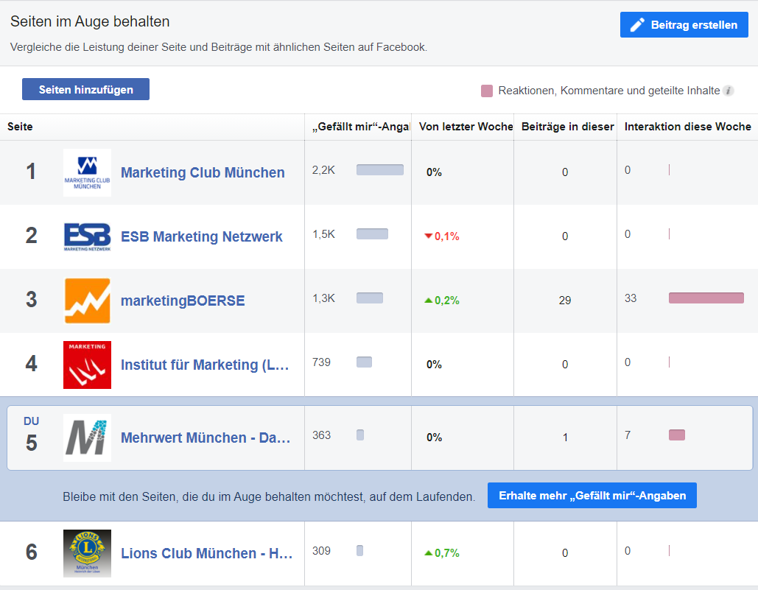Open marketingBOERSE page link
Screen dimensions: 758x590
coord(183,301)
